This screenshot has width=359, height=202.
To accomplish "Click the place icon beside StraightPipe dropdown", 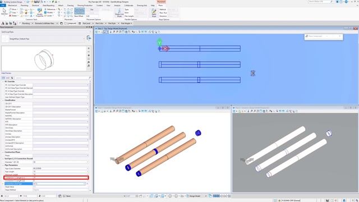I will [89, 38].
